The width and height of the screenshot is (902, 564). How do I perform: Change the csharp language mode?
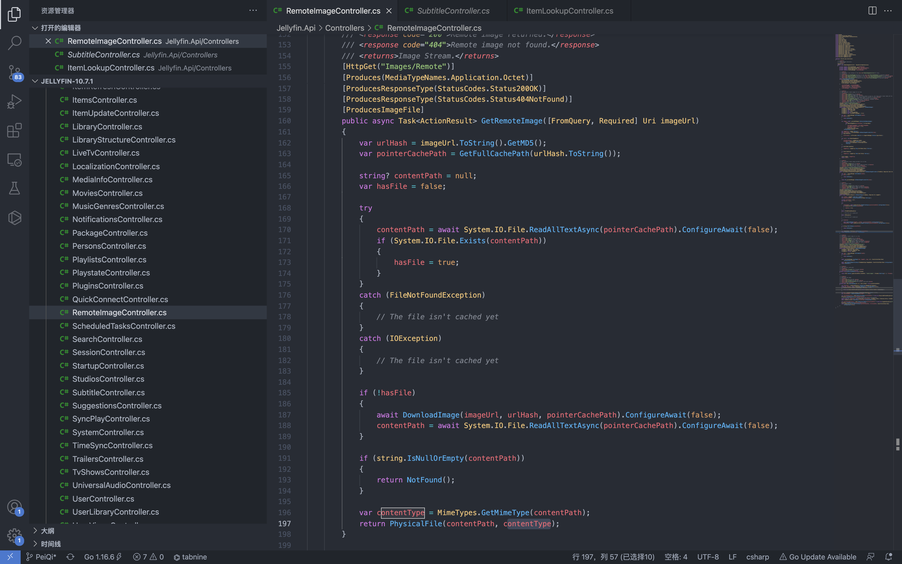[757, 556]
